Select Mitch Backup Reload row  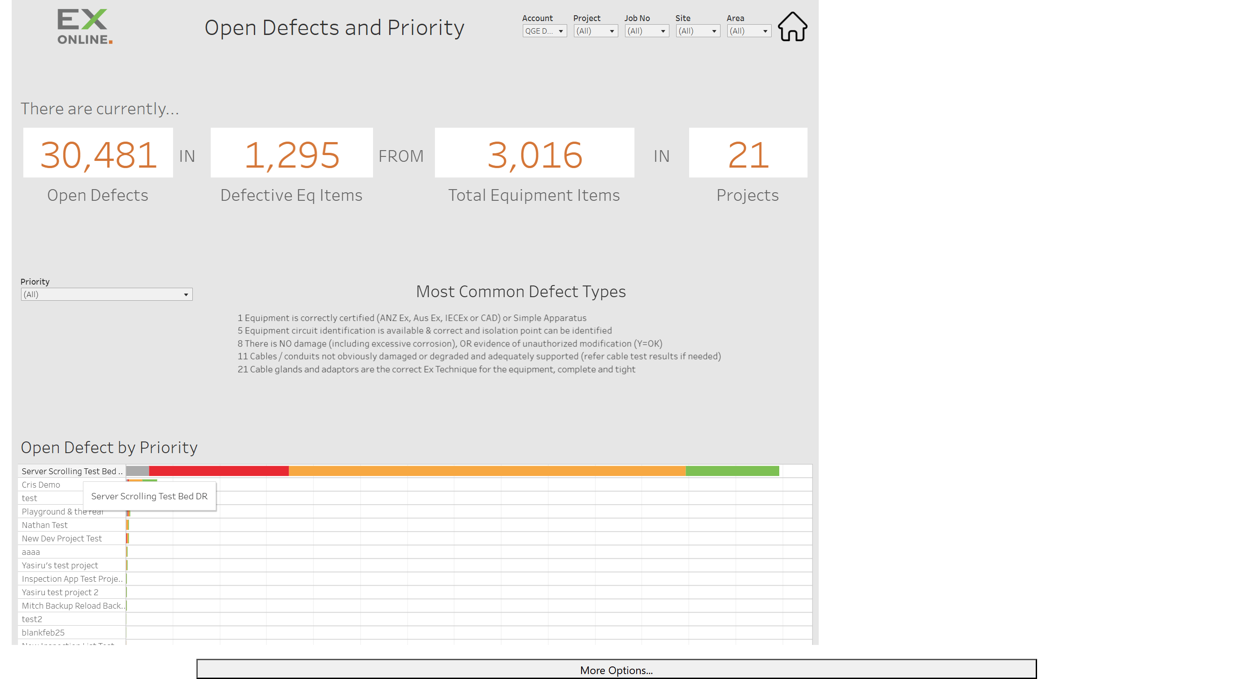73,605
